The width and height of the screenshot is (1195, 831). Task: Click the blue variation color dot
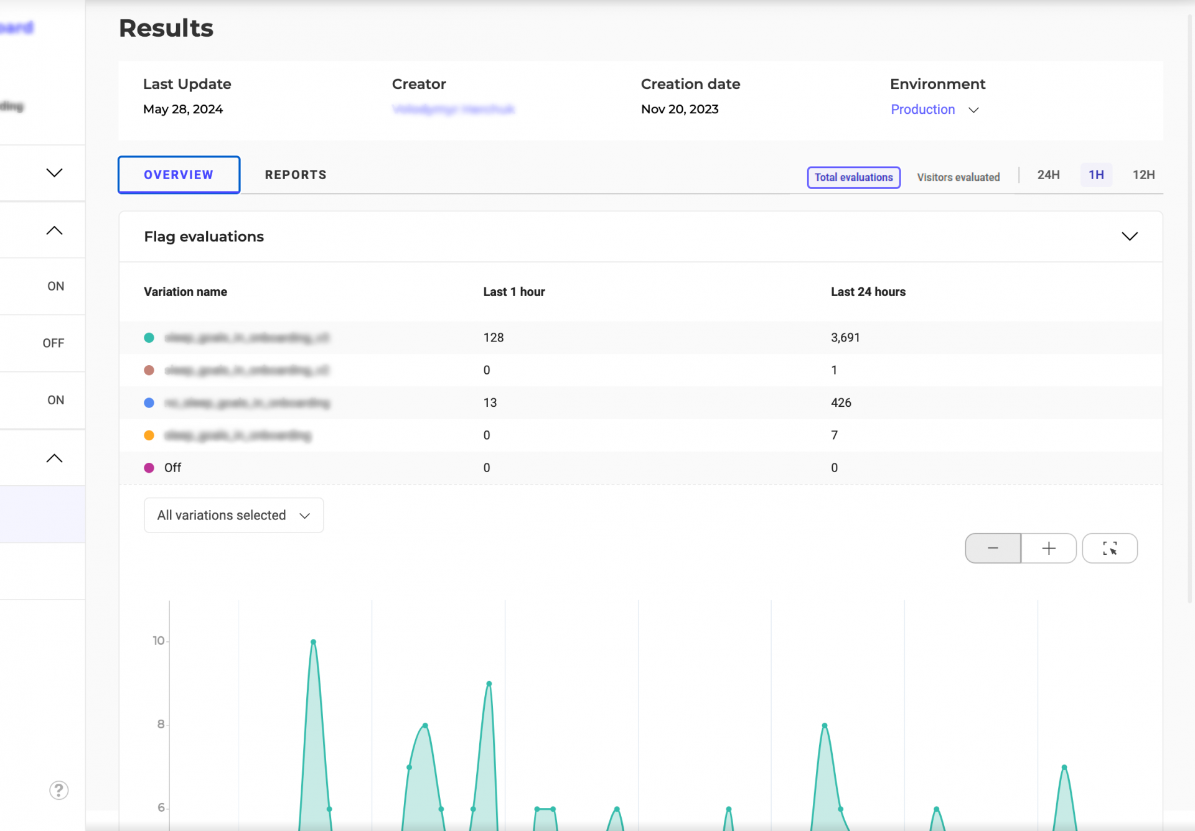pyautogui.click(x=149, y=403)
